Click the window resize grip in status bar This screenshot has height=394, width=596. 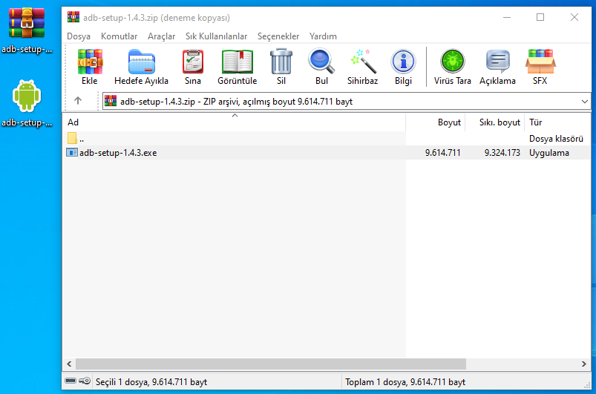tap(587, 385)
